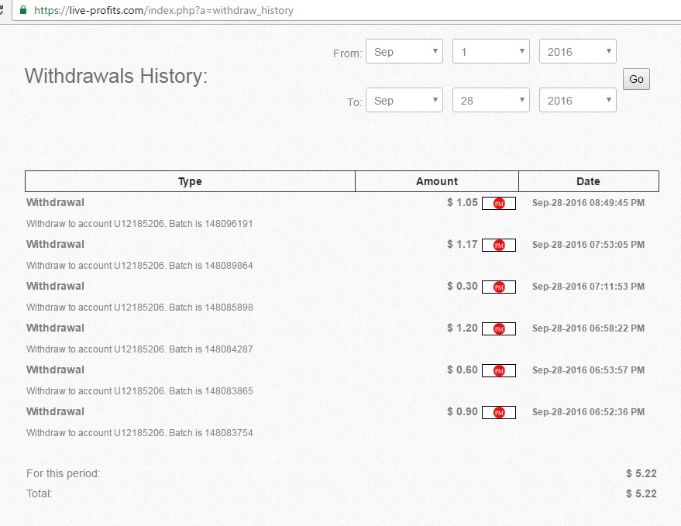This screenshot has height=526, width=681.
Task: Click the line with batch 148085898
Action: 139,307
